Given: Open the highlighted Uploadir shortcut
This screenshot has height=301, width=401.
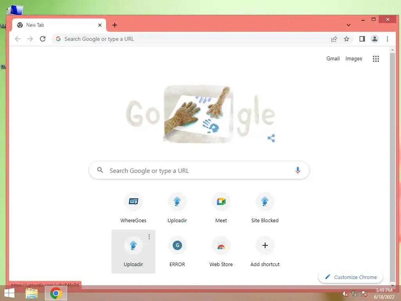Looking at the screenshot, I should pyautogui.click(x=133, y=252).
